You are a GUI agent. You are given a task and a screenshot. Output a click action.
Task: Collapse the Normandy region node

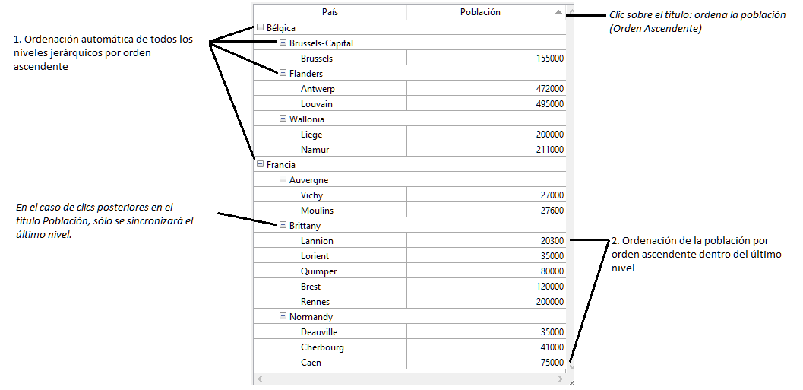(283, 317)
